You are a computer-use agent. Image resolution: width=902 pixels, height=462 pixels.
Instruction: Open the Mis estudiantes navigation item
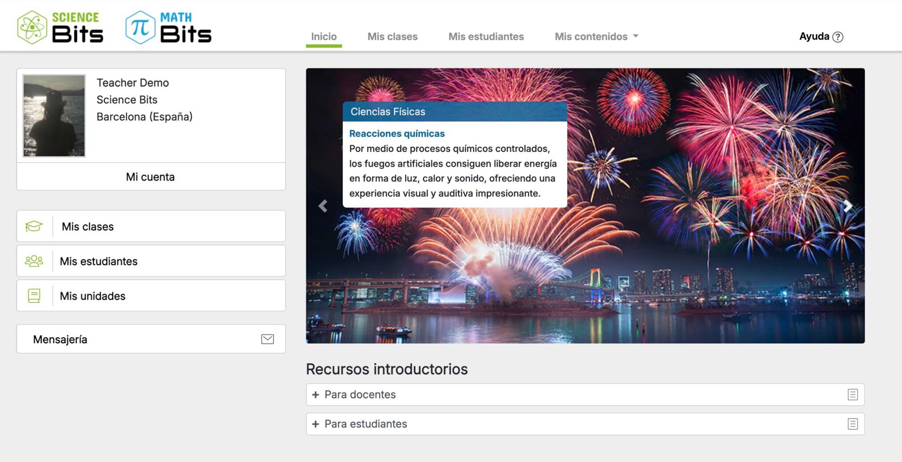(x=486, y=37)
